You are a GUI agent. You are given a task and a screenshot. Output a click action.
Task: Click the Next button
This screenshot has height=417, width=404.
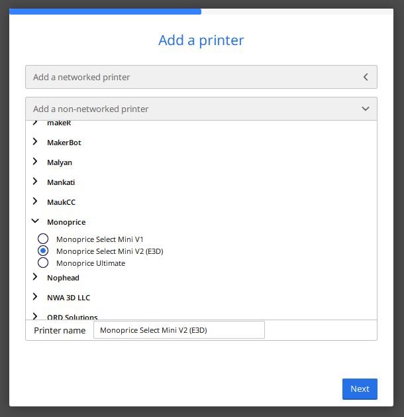(360, 388)
